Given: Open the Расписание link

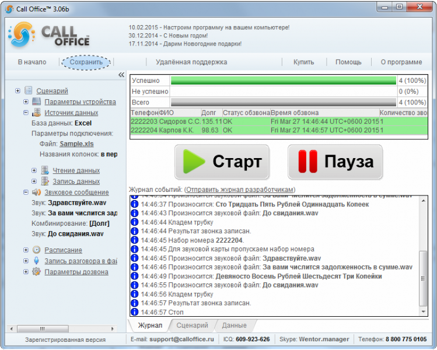Looking at the screenshot, I should [x=63, y=250].
